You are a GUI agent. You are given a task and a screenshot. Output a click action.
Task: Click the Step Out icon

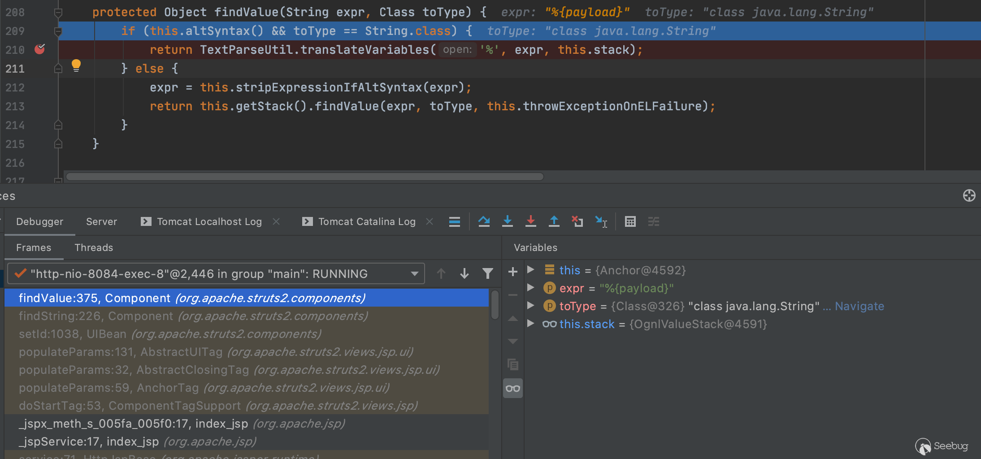point(554,221)
